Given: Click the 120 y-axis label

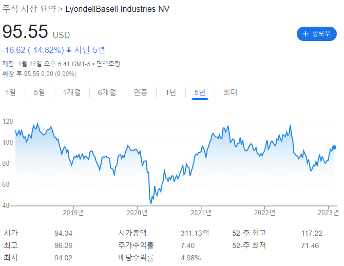Looking at the screenshot, I should 8,121.
